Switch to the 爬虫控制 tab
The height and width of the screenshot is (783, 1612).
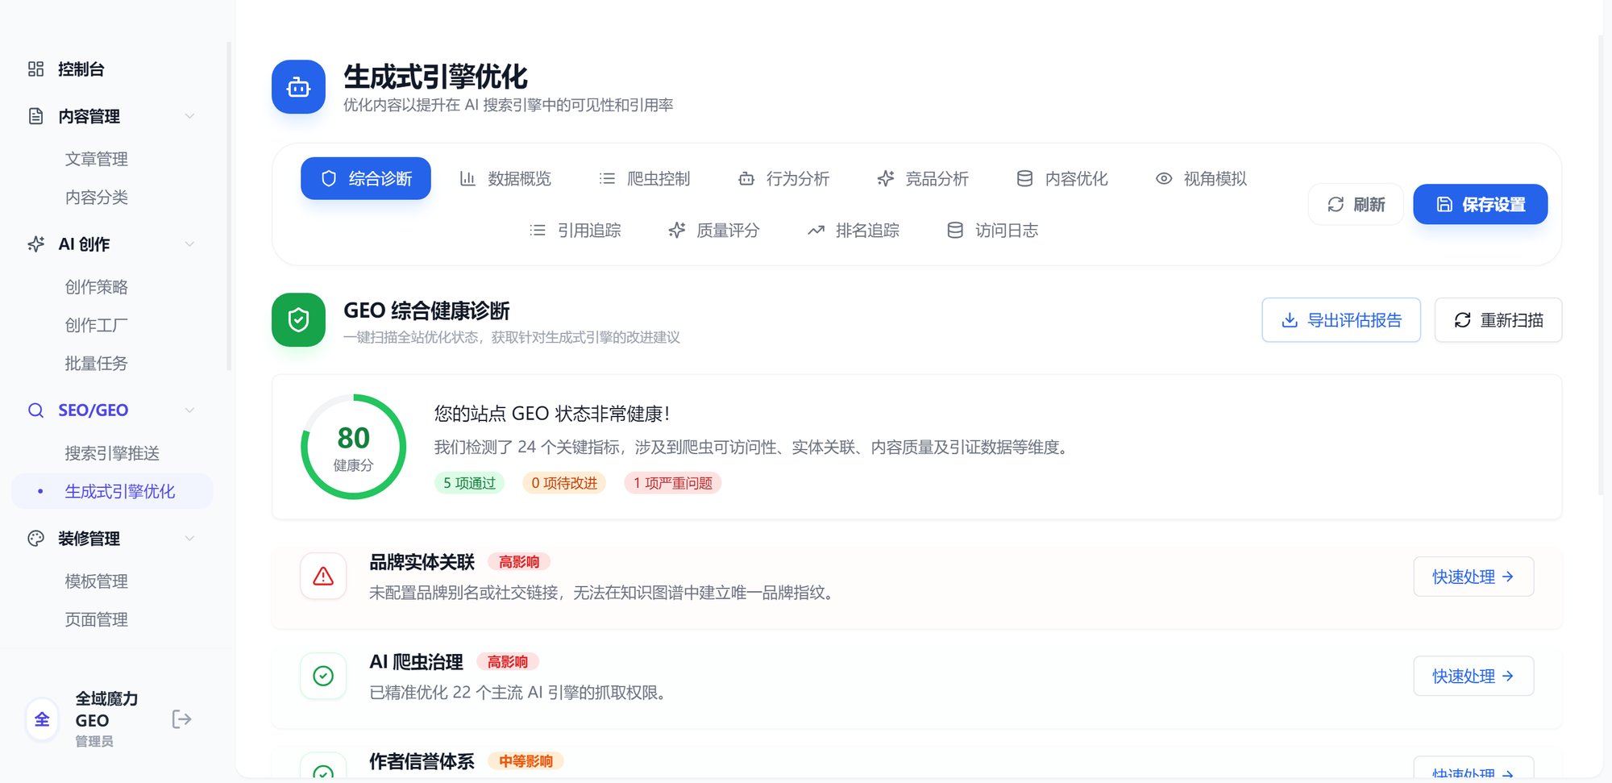pos(645,179)
